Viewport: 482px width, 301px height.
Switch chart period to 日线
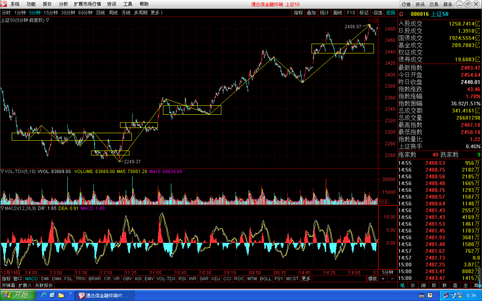coord(101,13)
